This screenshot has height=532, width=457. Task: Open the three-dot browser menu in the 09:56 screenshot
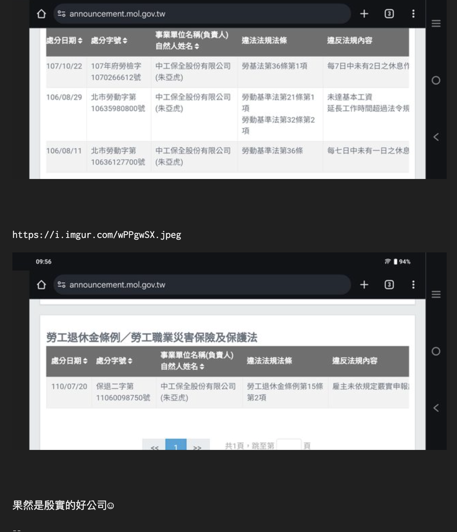413,285
